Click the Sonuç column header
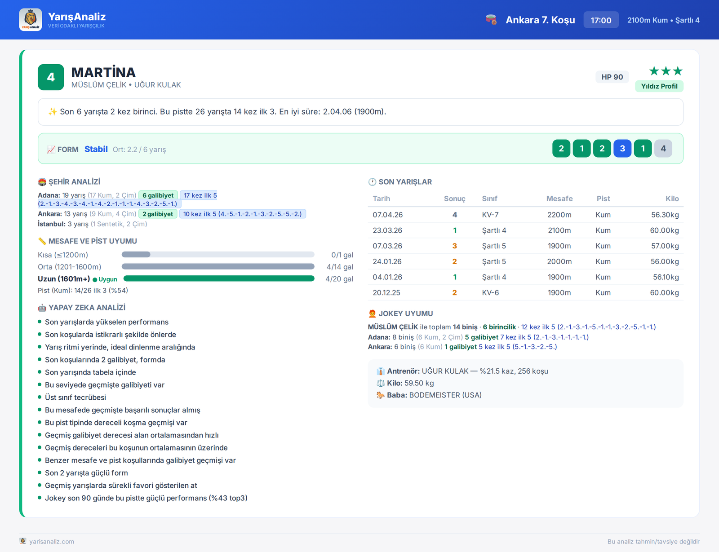Screen dimensions: 719x552 (x=454, y=199)
